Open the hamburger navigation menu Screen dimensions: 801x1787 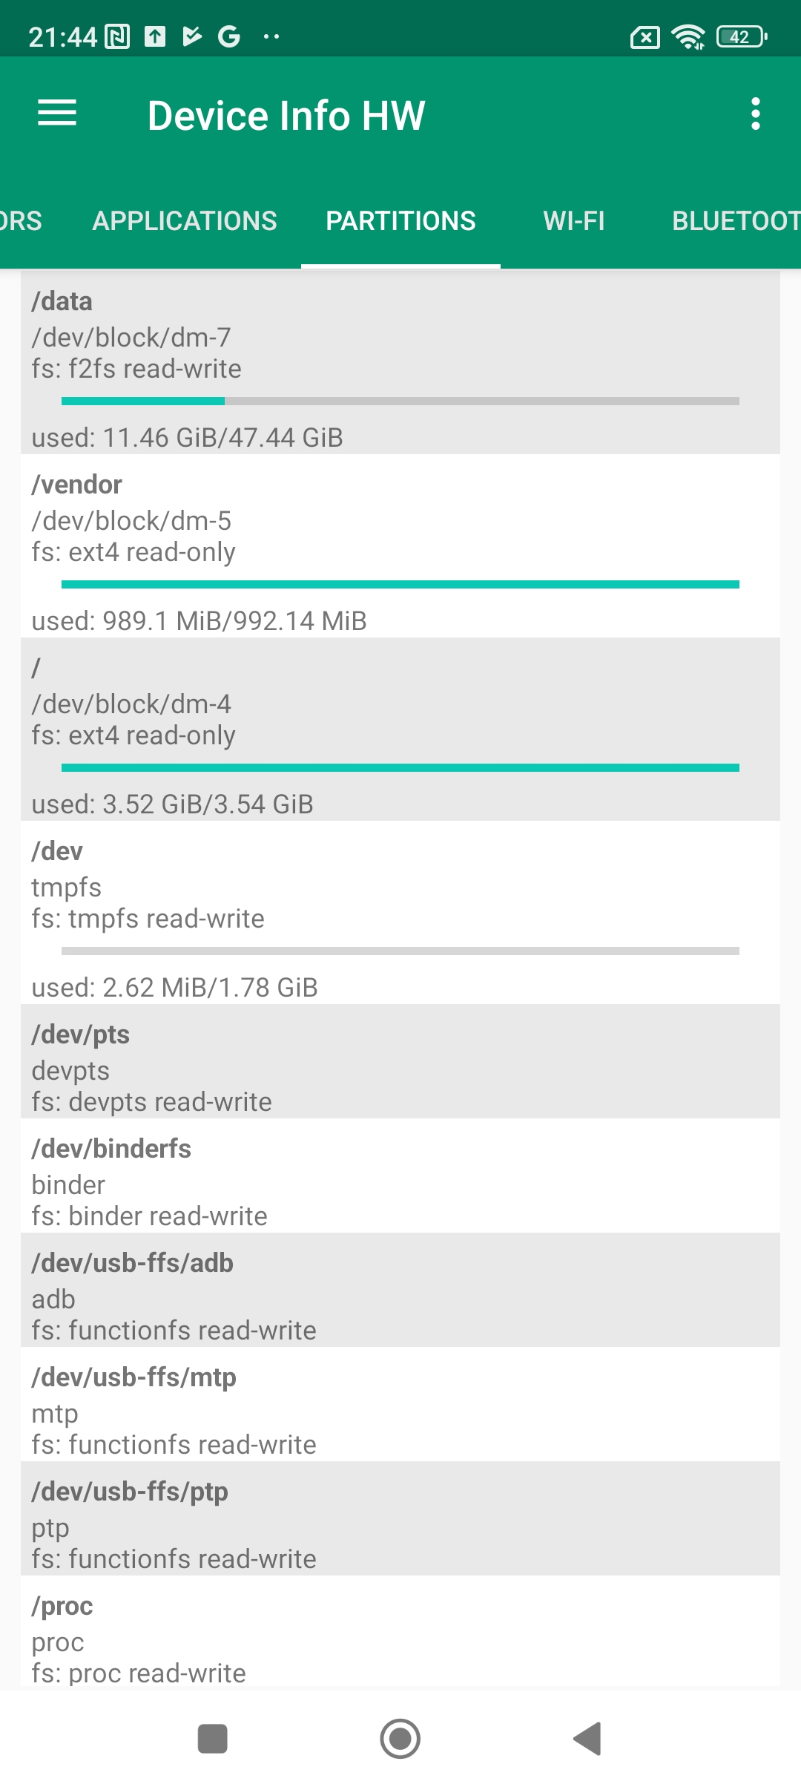(57, 114)
